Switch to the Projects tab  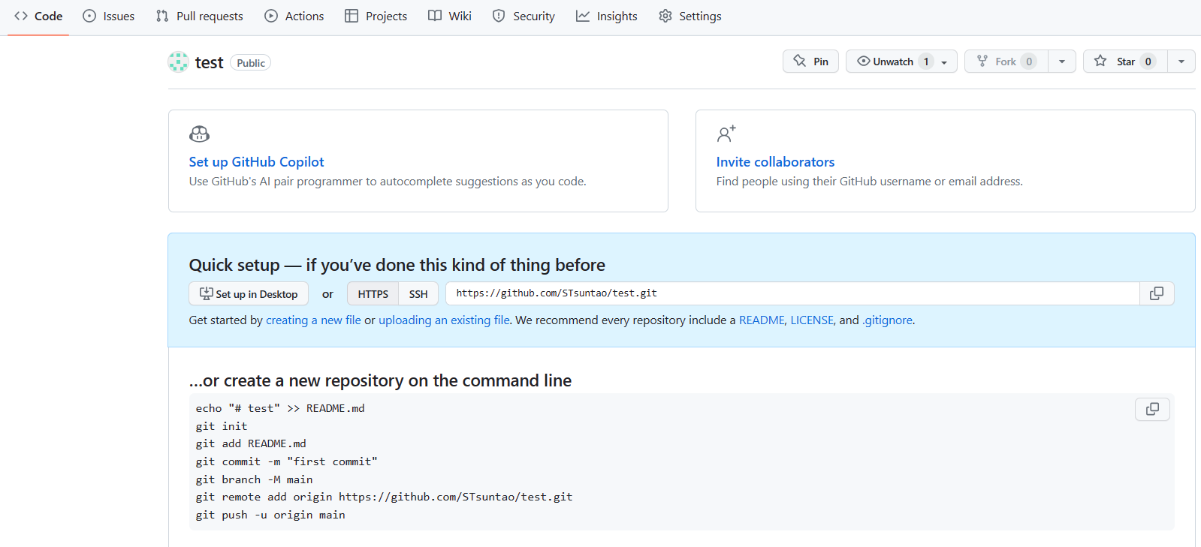[376, 16]
